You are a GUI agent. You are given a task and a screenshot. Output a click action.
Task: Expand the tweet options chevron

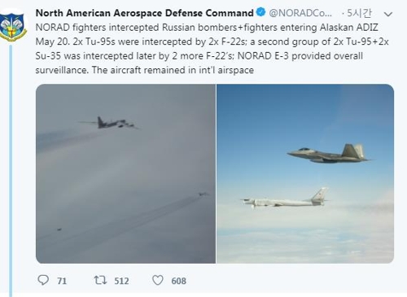[x=388, y=14]
